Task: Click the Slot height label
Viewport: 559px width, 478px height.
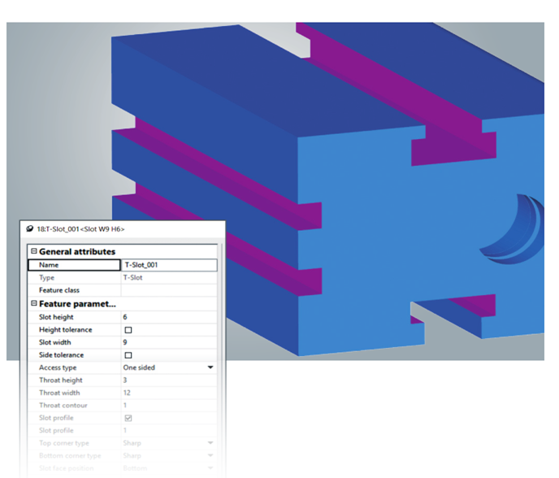Action: pyautogui.click(x=56, y=317)
